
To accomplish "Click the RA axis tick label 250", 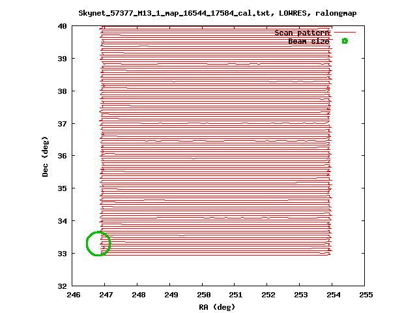I will tap(204, 295).
